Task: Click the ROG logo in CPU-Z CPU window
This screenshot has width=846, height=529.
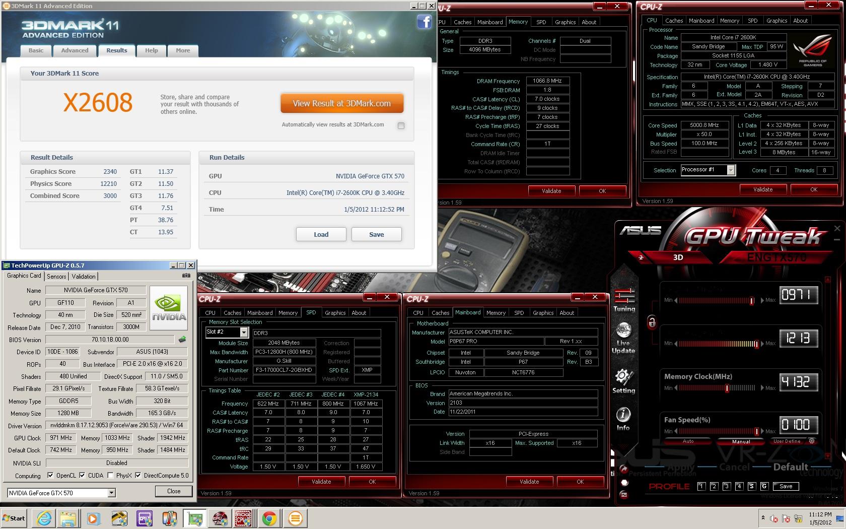Action: coord(813,50)
